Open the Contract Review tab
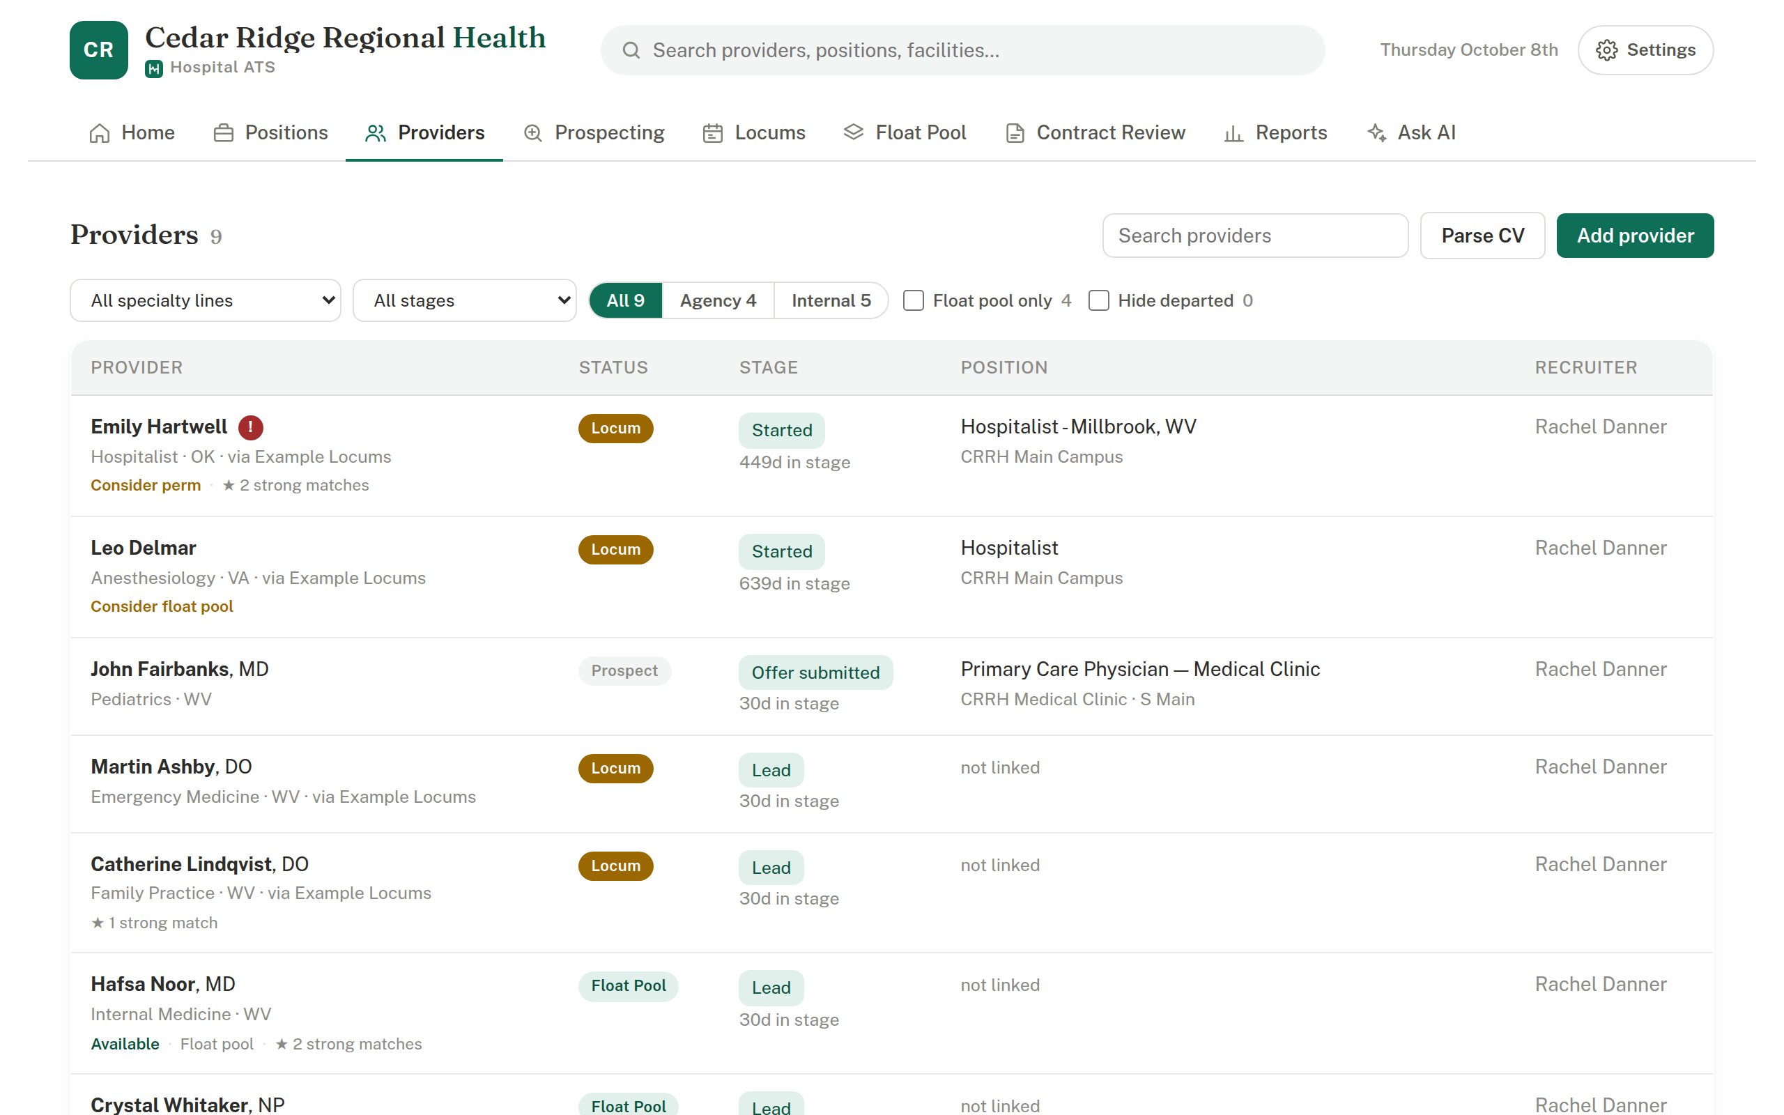The image size is (1784, 1115). [1095, 132]
